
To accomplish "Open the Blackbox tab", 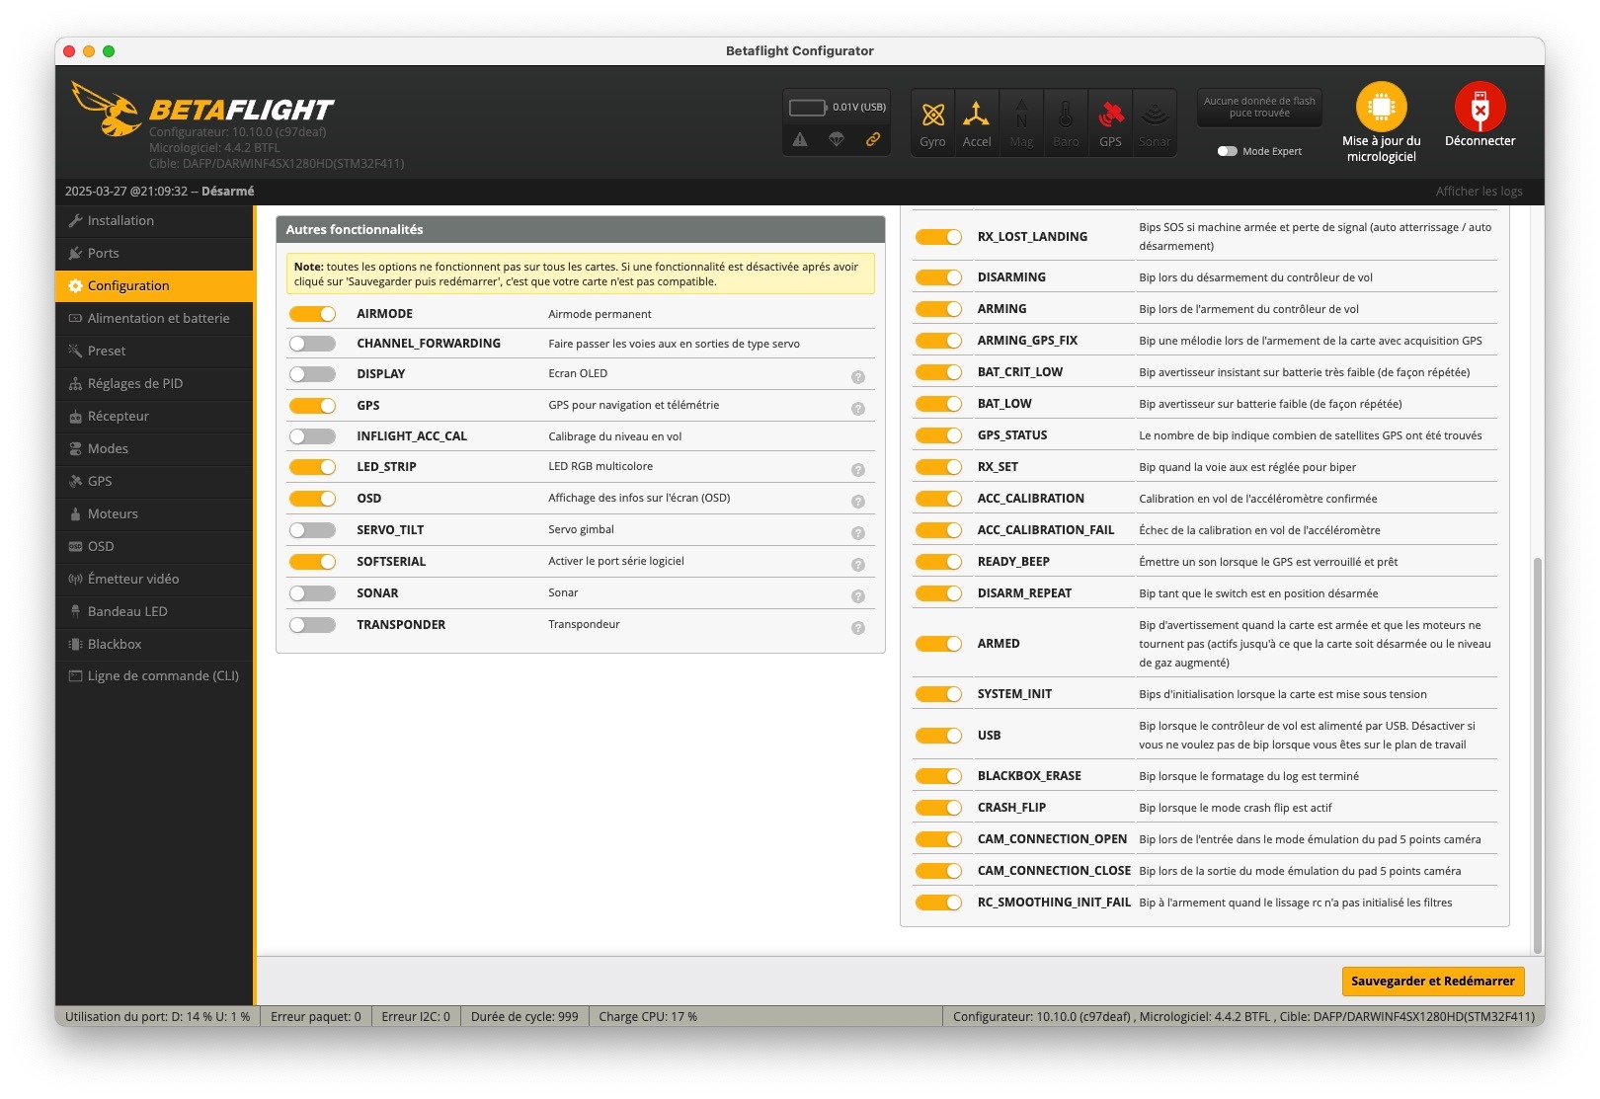I will 155,645.
